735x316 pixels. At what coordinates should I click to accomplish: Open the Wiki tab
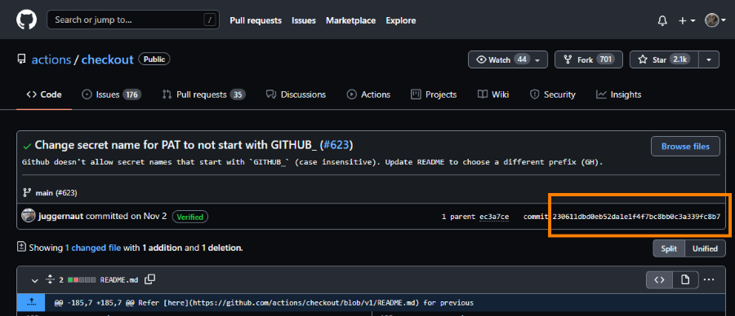pyautogui.click(x=493, y=94)
